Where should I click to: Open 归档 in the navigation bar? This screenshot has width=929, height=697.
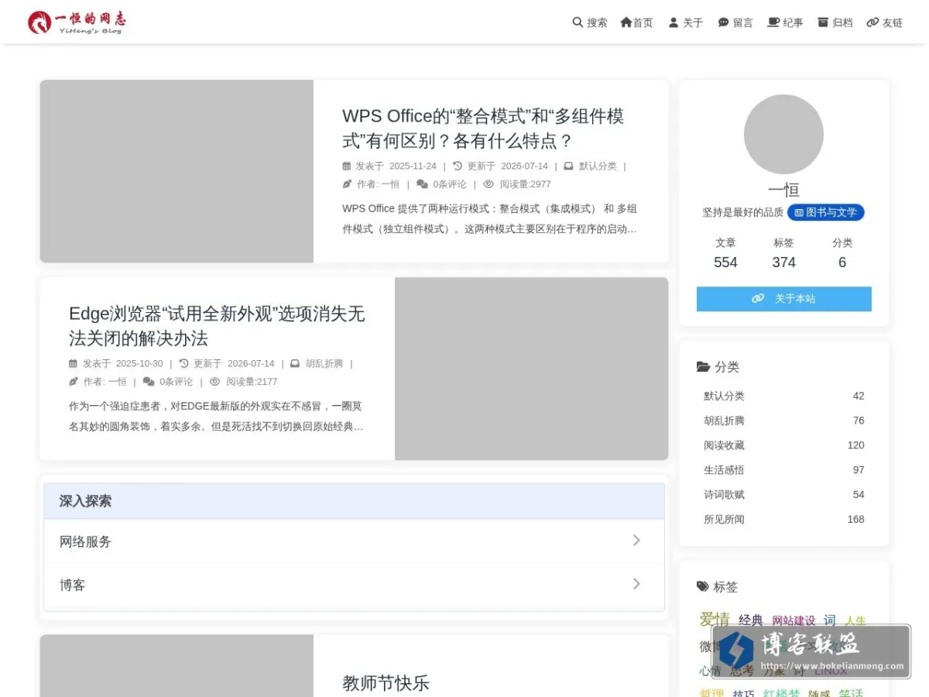coord(835,22)
